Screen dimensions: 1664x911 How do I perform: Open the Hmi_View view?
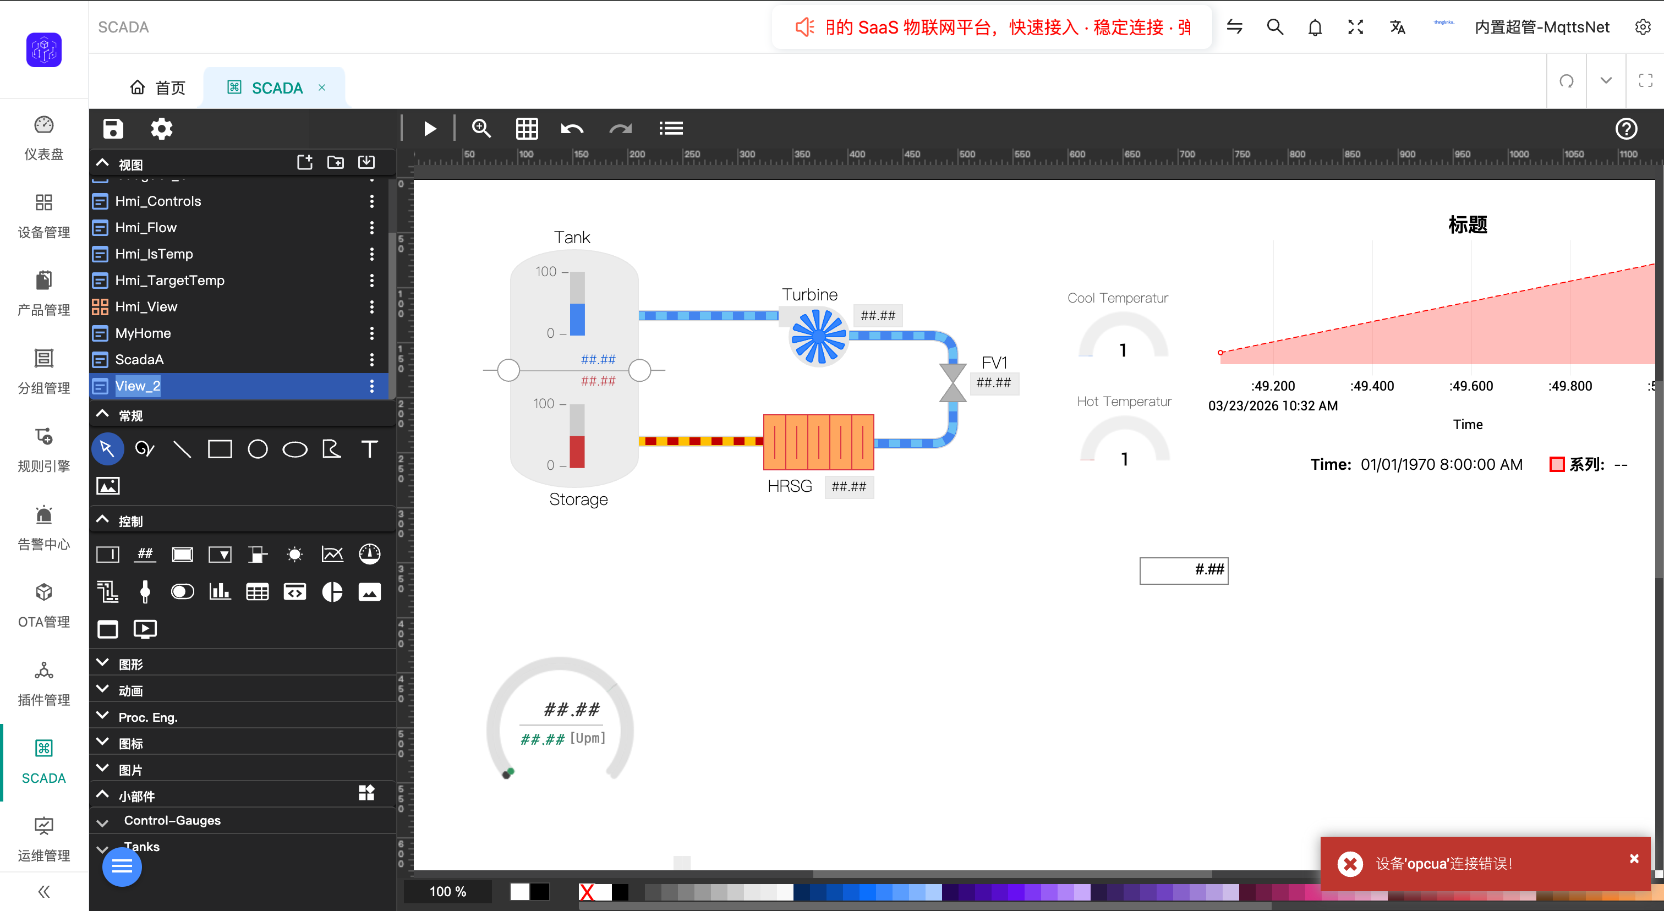[x=146, y=306]
